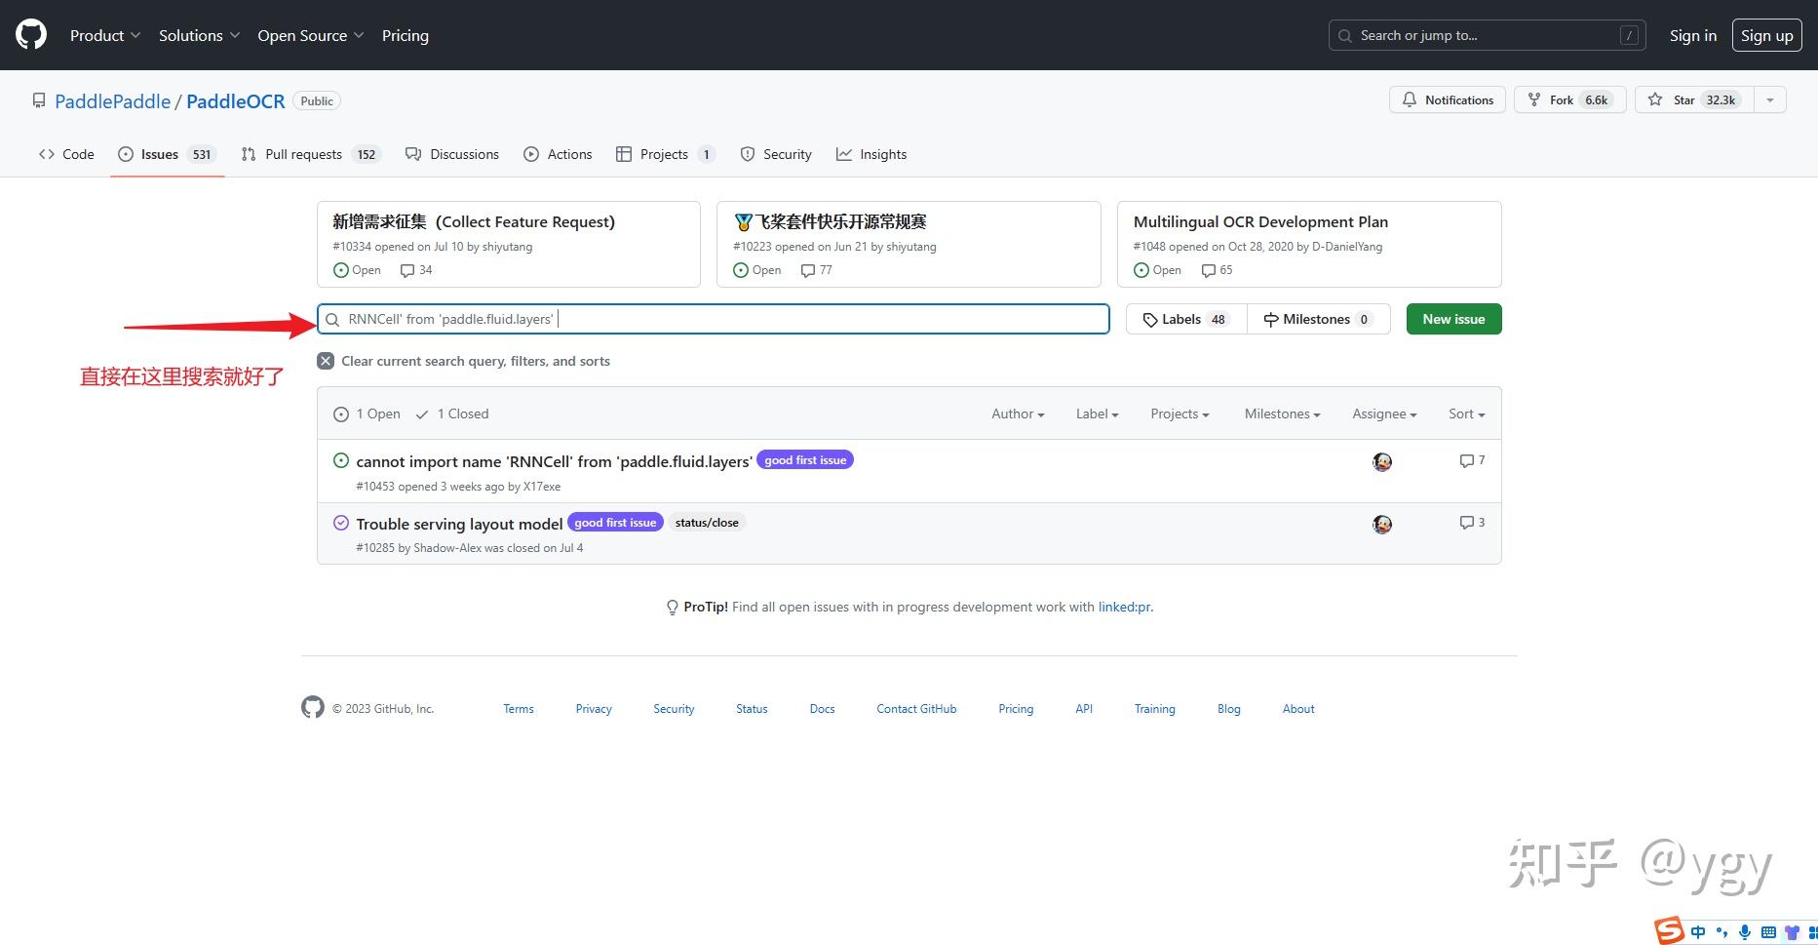Open the GitHub logo home link
The height and width of the screenshot is (945, 1818).
click(31, 35)
